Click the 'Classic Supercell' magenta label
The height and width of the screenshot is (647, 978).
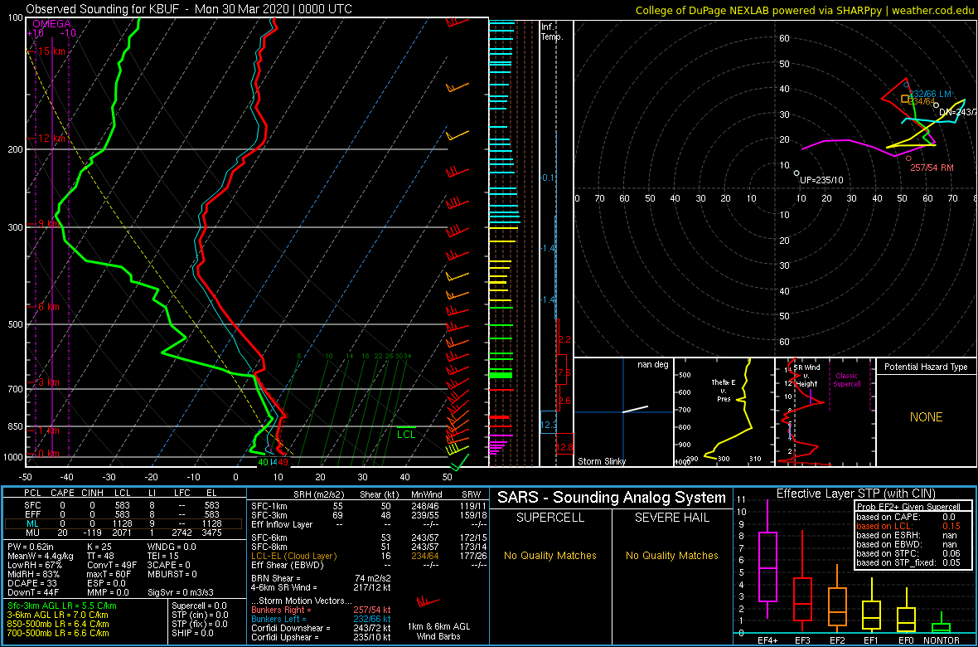848,380
